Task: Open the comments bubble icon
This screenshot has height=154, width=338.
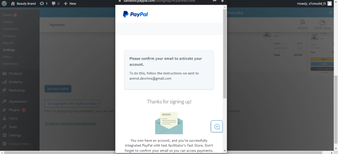Action: click(53, 4)
